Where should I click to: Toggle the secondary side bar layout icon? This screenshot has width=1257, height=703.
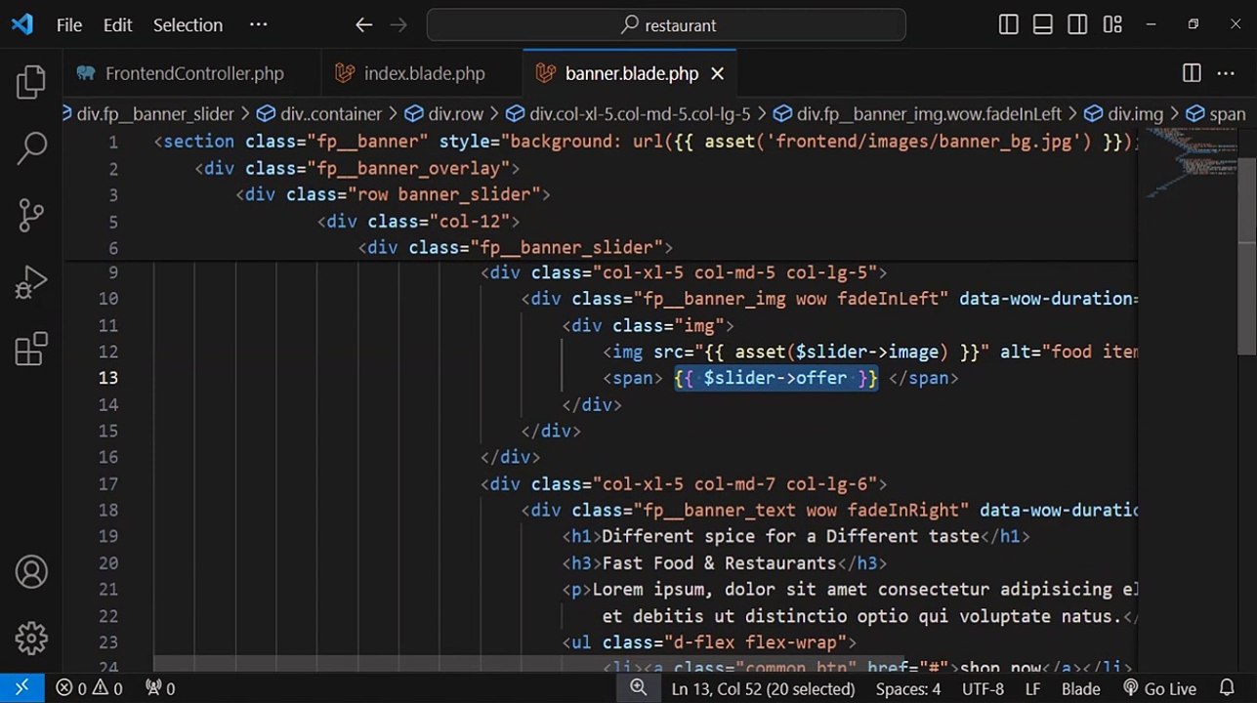pyautogui.click(x=1077, y=25)
